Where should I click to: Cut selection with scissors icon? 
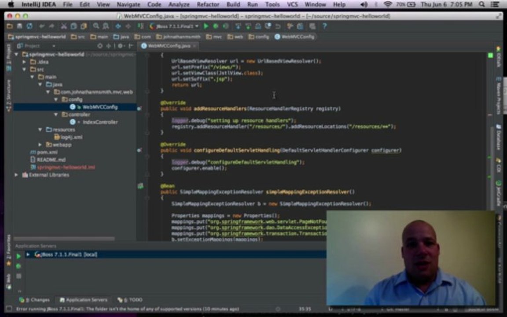64,26
